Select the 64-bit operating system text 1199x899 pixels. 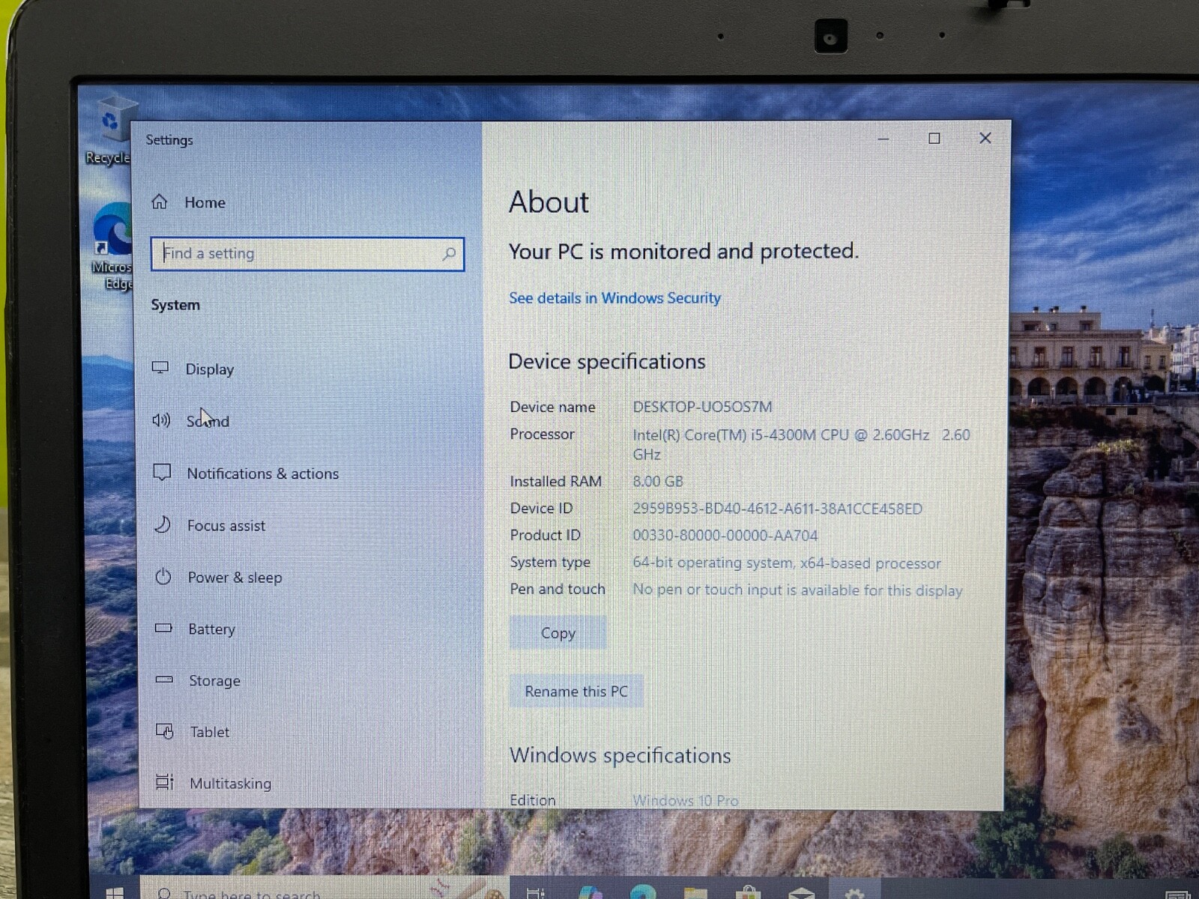(787, 563)
